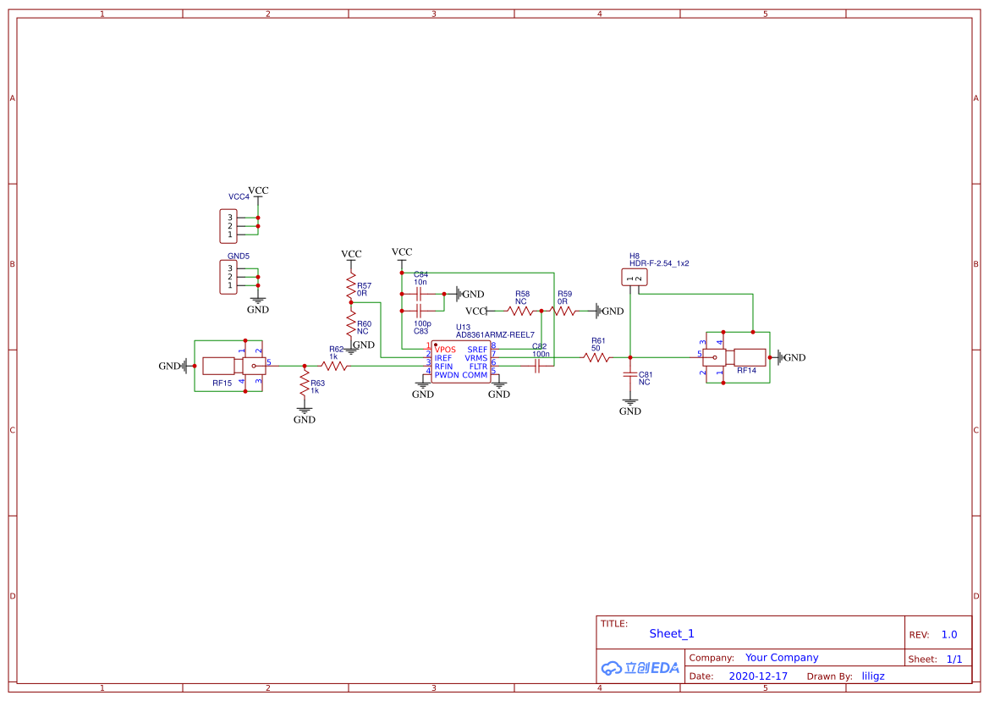The width and height of the screenshot is (989, 701).
Task: Select the C81 NC capacitor symbol
Action: pyautogui.click(x=630, y=375)
